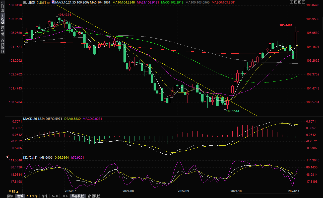This screenshot has height=198, width=323.
Task: Apply the MACD template
Action: point(54,196)
